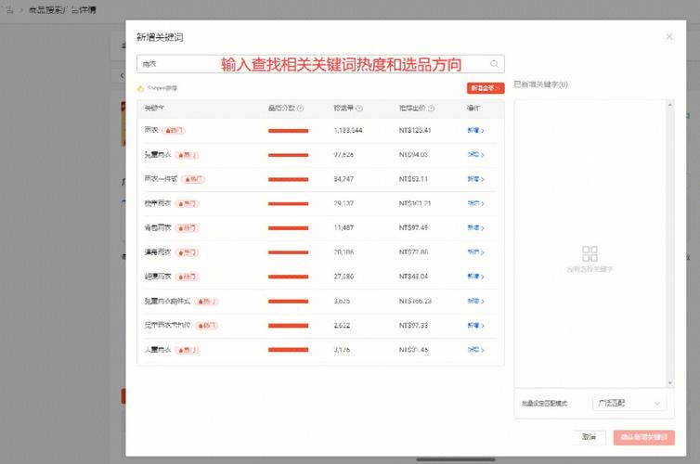Click the info icon beside 搜索量 header

[359, 109]
